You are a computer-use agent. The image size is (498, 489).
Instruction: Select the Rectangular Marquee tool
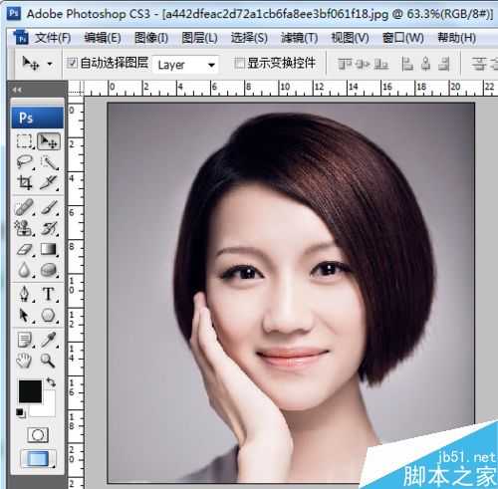[x=24, y=141]
